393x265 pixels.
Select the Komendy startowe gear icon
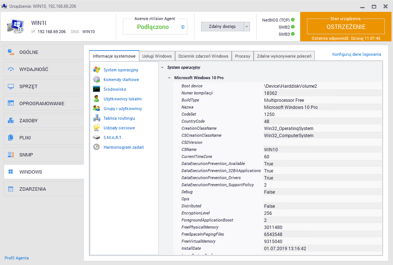click(x=97, y=80)
